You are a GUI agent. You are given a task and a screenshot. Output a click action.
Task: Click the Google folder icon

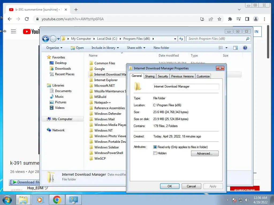pos(91,69)
